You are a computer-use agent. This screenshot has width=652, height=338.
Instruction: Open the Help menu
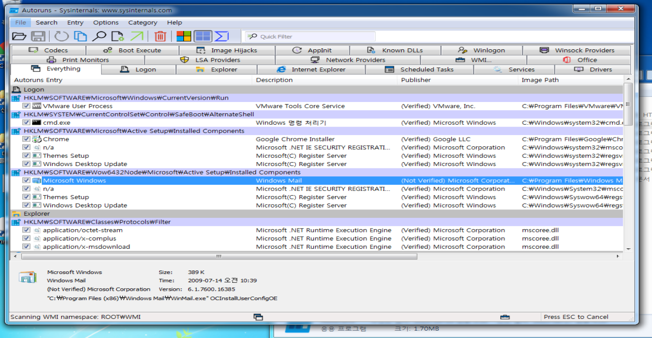coord(174,23)
